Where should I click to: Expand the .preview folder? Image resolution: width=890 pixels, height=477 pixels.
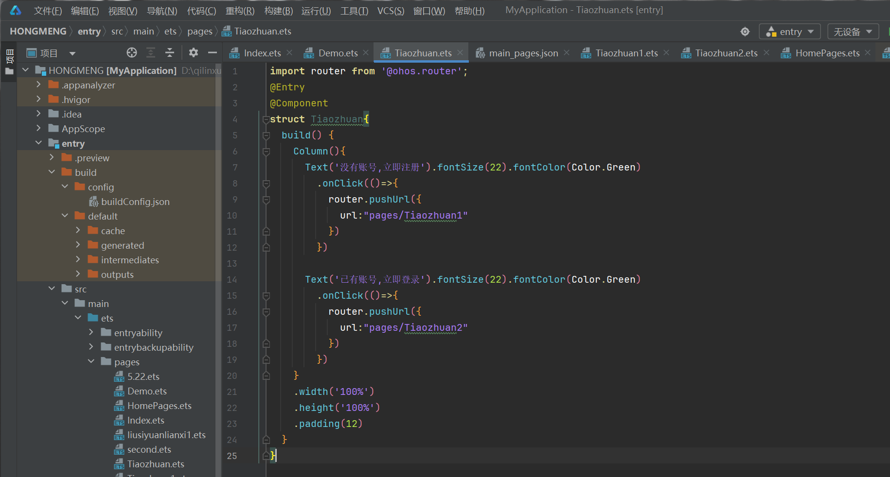tap(52, 157)
